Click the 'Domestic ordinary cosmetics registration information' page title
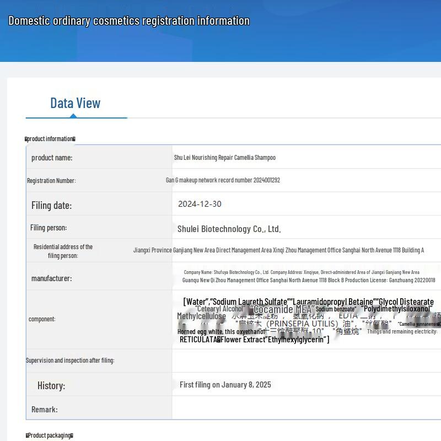The image size is (441, 441). coord(129,21)
